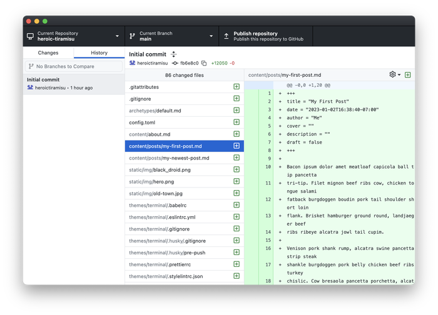Copy the commit SHA fb6e8c0
The image size is (438, 315).
tap(204, 63)
